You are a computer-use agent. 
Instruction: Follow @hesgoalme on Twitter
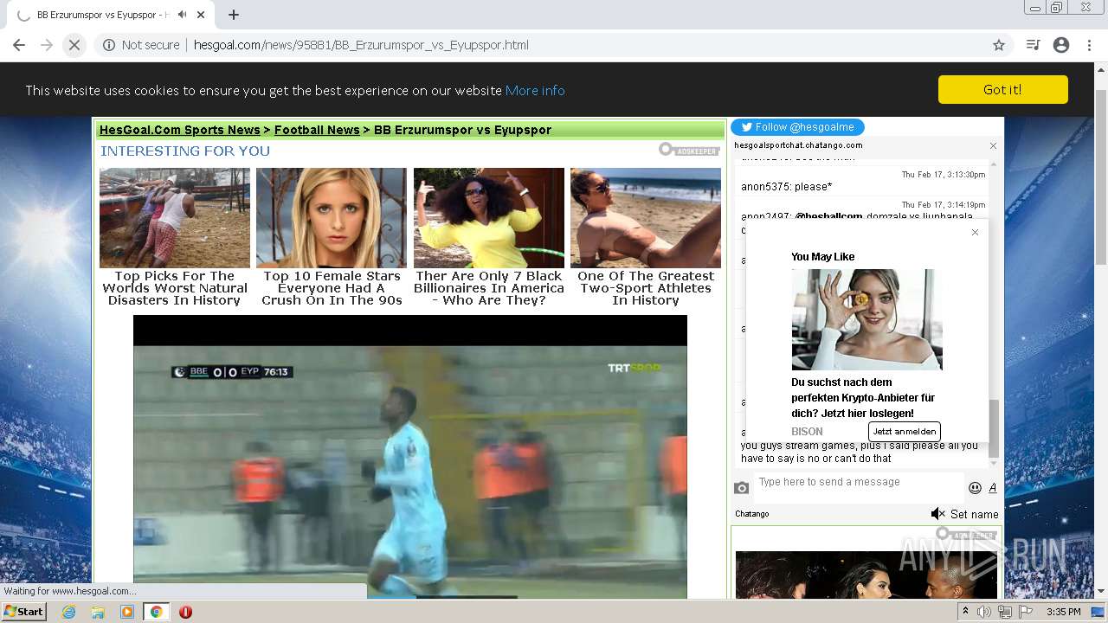797,127
